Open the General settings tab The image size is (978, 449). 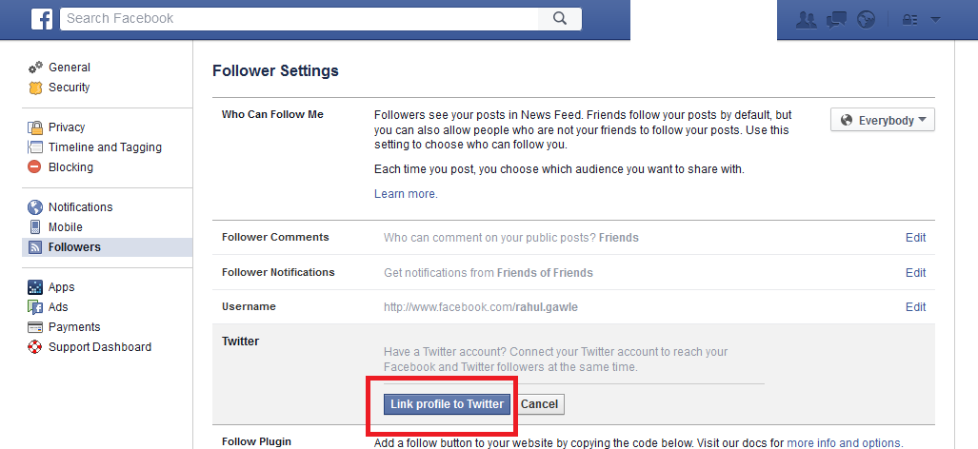pos(69,68)
